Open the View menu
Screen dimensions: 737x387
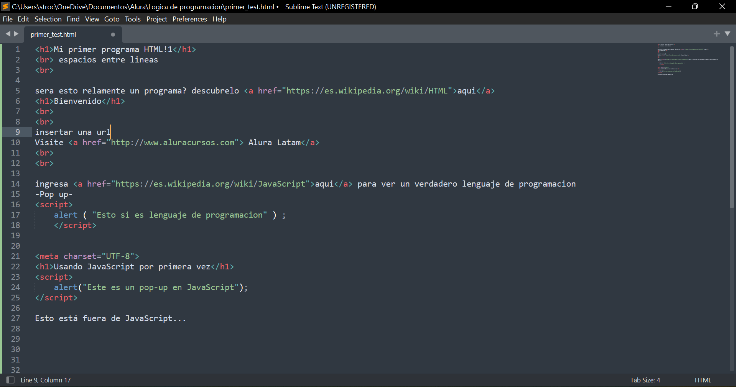(92, 19)
